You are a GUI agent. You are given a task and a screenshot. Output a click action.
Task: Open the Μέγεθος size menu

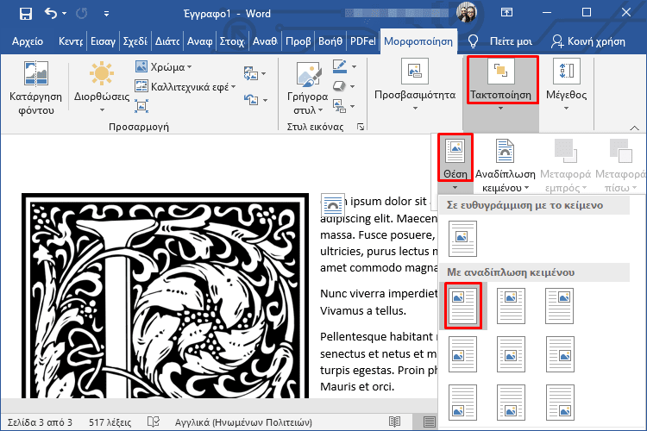(x=566, y=84)
